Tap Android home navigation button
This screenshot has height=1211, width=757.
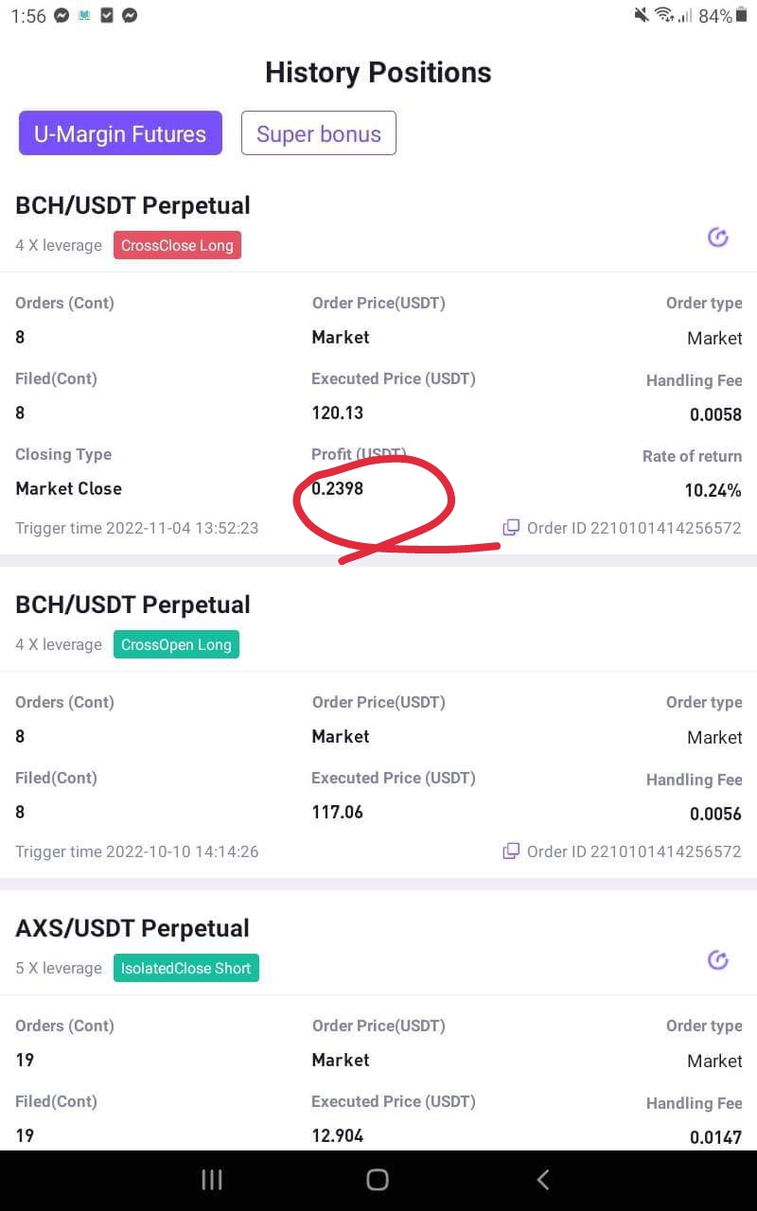pos(378,1179)
